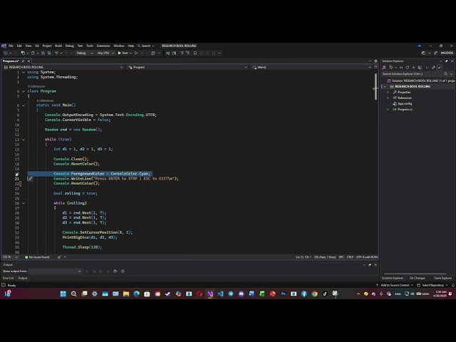456x342 pixels.
Task: Open the Show output from dropdown
Action: click(x=55, y=271)
